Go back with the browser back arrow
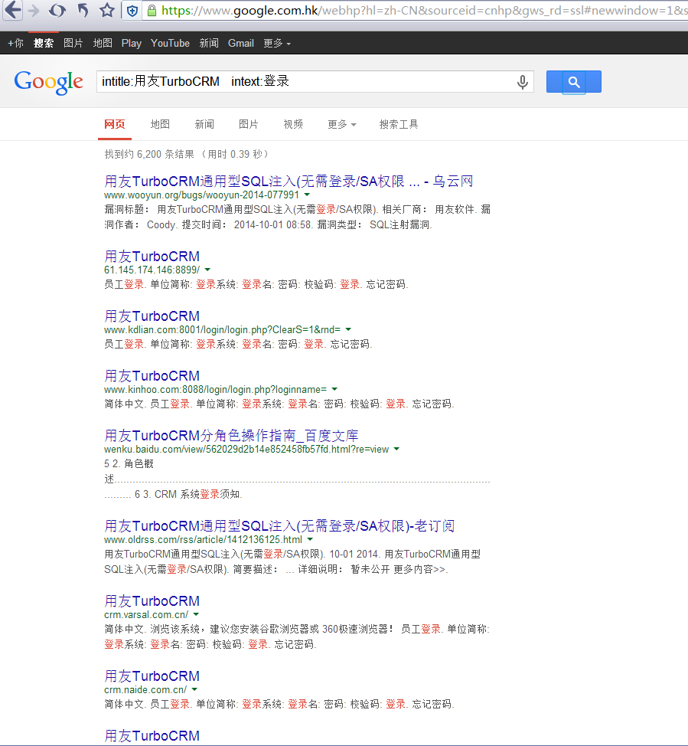Image resolution: width=688 pixels, height=746 pixels. pos(13,10)
